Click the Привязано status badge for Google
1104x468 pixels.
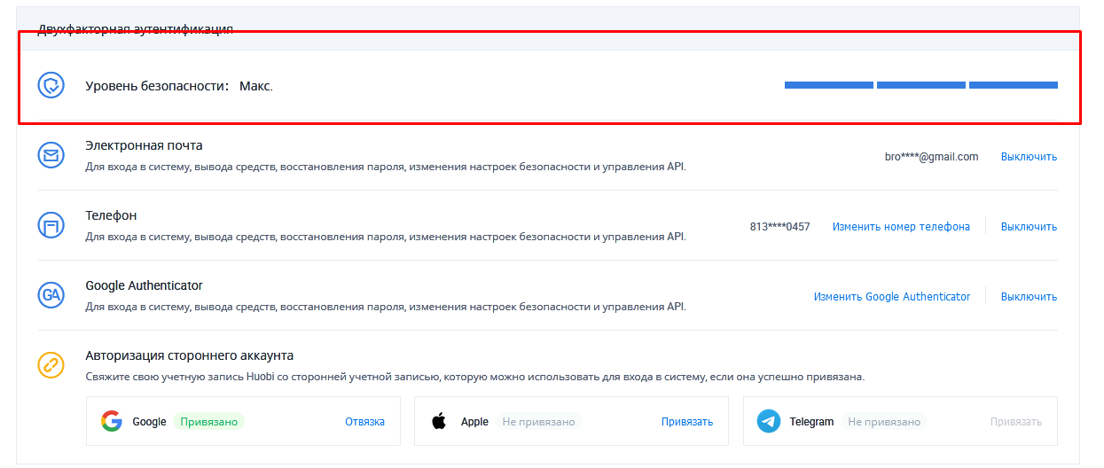click(x=208, y=422)
